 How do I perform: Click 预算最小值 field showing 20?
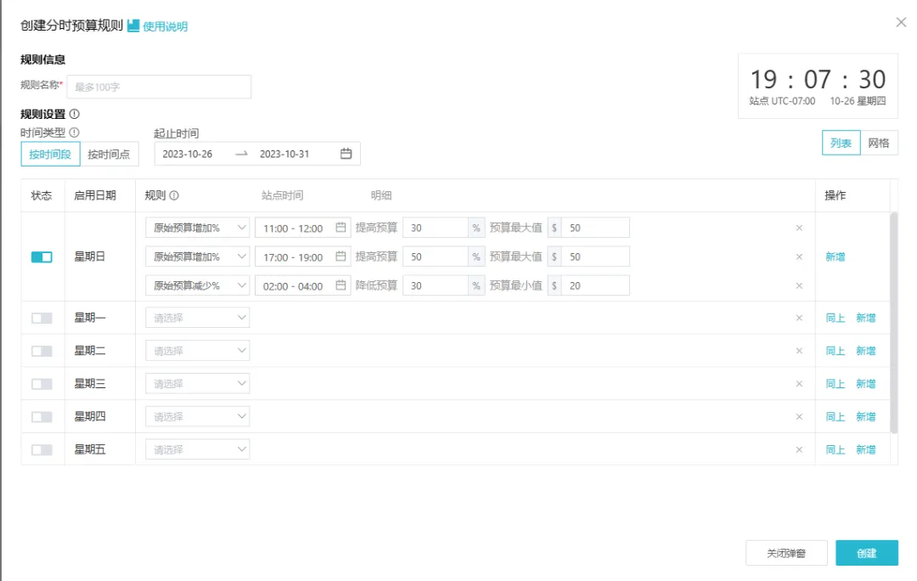[x=595, y=285]
